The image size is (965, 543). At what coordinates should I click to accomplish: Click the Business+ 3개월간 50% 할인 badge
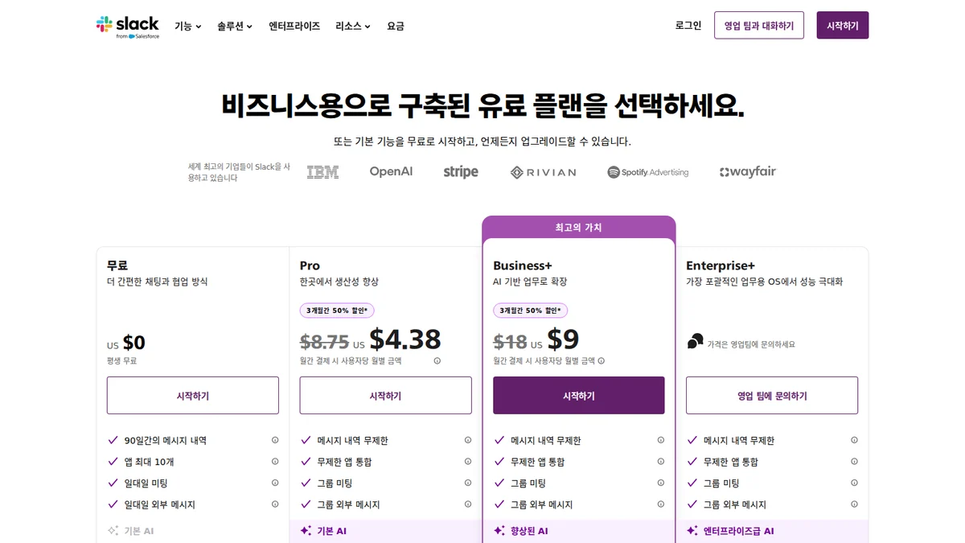[530, 311]
